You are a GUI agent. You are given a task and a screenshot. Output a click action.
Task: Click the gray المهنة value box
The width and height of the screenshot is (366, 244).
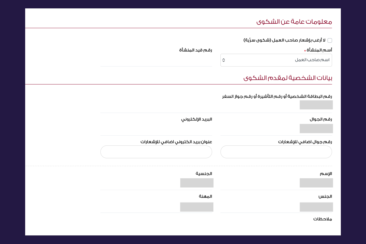197,207
